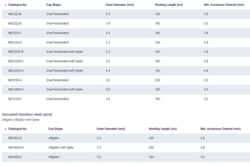Click the sort arrow beside the upper table's Catalogue No.
This screenshot has height=166, width=250.
tap(5, 5)
